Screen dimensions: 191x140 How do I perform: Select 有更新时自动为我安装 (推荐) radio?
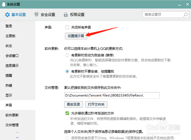click(x=67, y=55)
